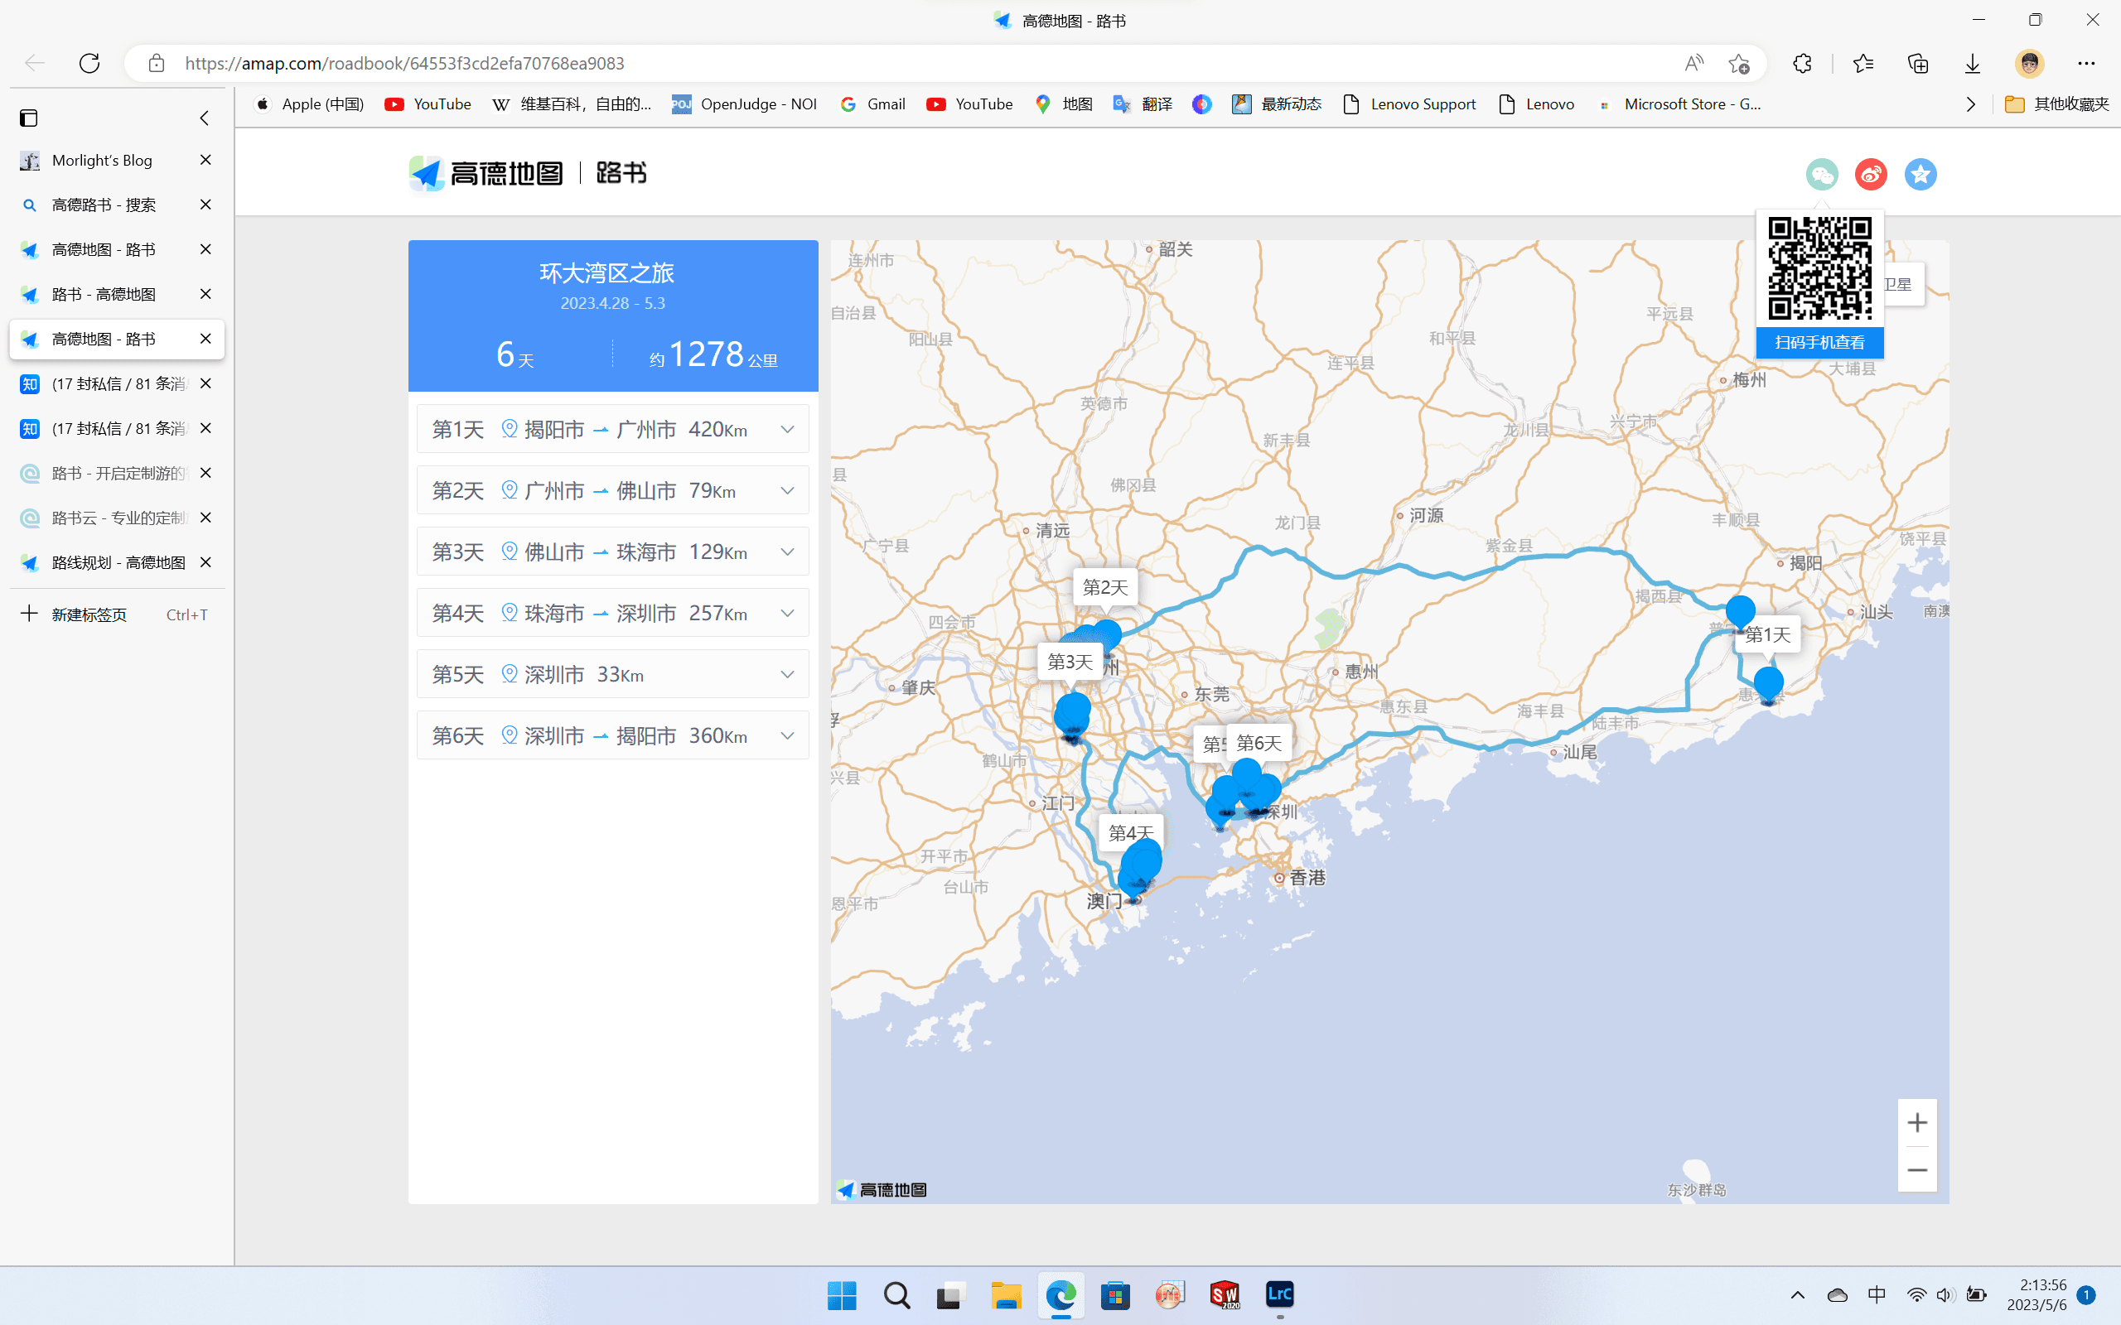Image resolution: width=2121 pixels, height=1325 pixels.
Task: Open new tab with 新建标签页
Action: click(x=116, y=614)
